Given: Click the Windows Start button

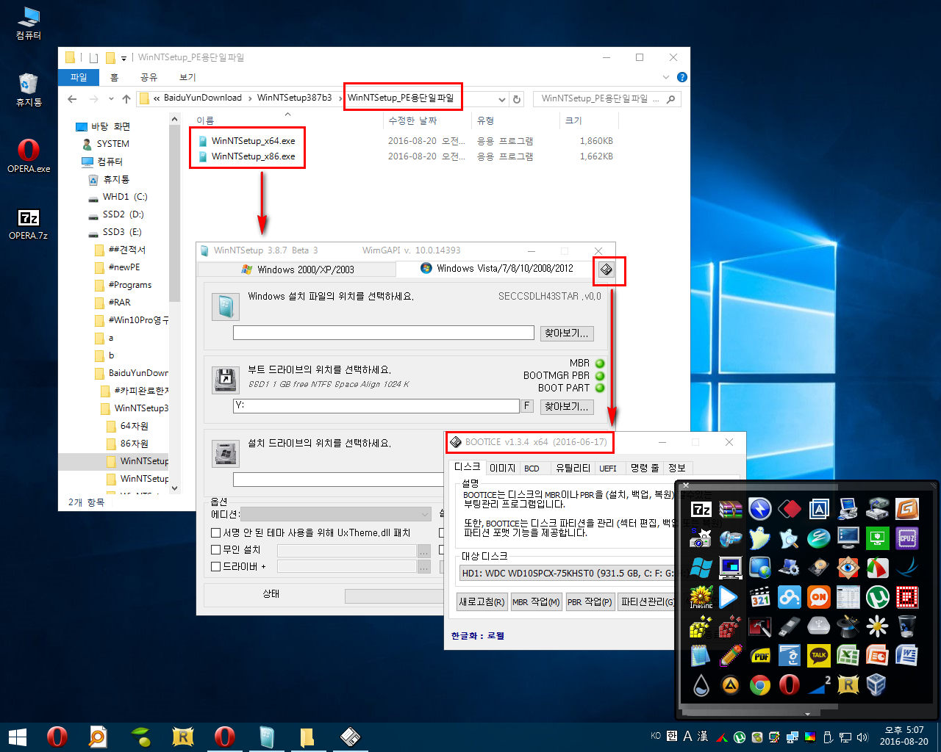Looking at the screenshot, I should (18, 737).
